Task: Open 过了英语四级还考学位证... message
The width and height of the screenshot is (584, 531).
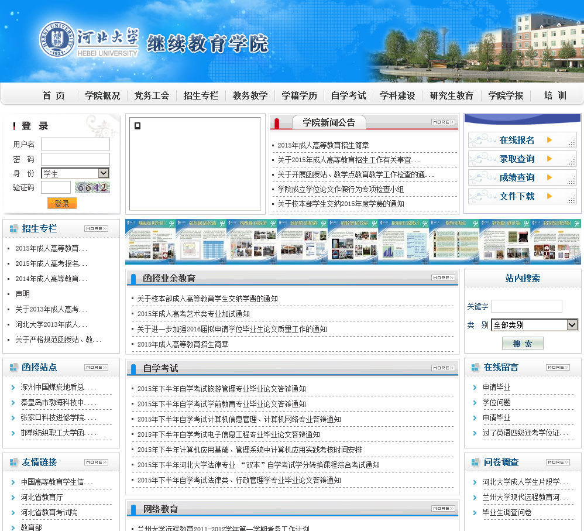Action: click(x=525, y=433)
